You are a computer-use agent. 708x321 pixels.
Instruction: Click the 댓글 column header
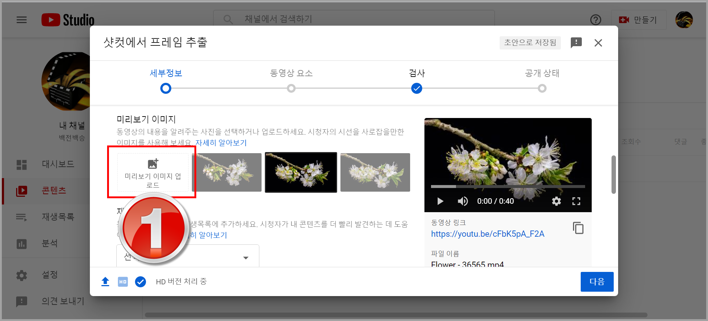pyautogui.click(x=680, y=141)
